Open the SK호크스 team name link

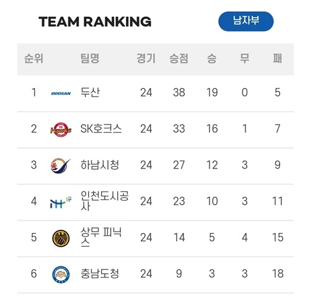[x=101, y=129]
